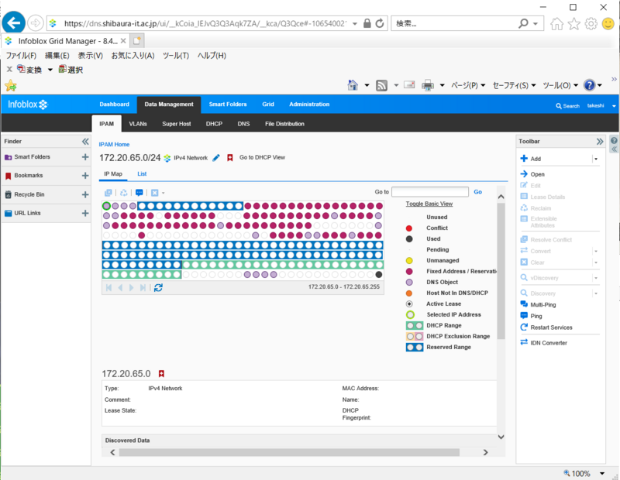Refresh the page with the reload icon
The height and width of the screenshot is (480, 620).
pyautogui.click(x=380, y=23)
